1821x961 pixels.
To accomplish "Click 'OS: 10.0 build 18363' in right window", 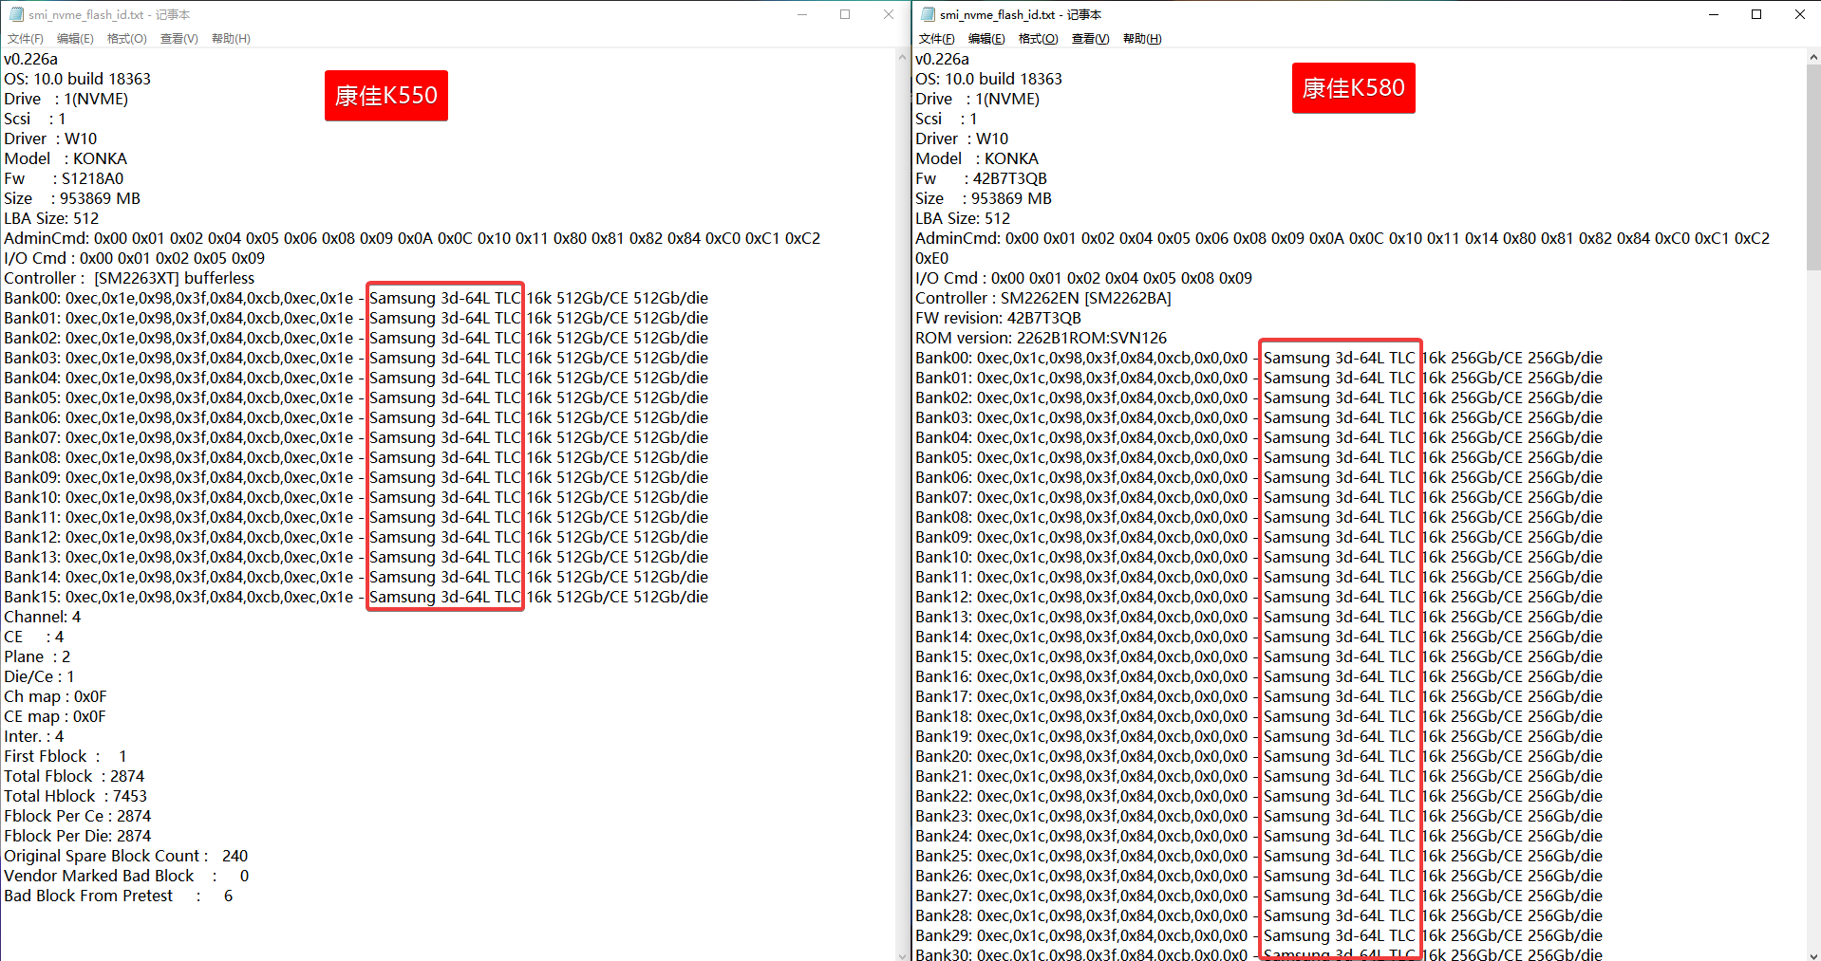I will point(989,79).
